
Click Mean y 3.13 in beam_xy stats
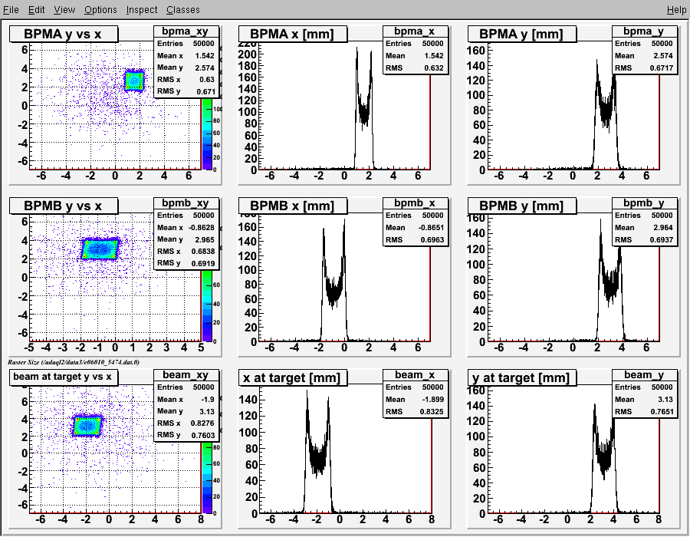click(186, 411)
